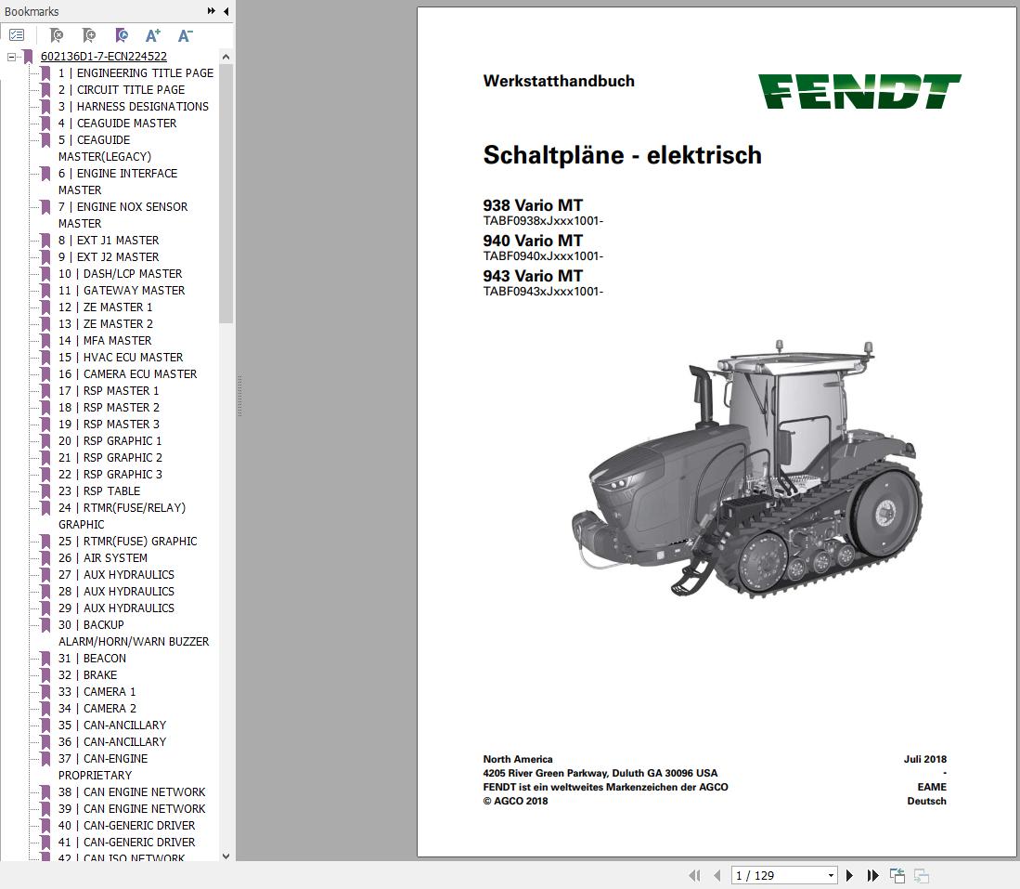Open bookmark 7 | ENGINE NOX SENSOR MASTER
Screen dimensions: 1020x889
[x=123, y=215]
